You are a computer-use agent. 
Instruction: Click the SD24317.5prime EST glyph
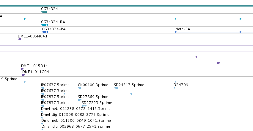click(x=116, y=88)
